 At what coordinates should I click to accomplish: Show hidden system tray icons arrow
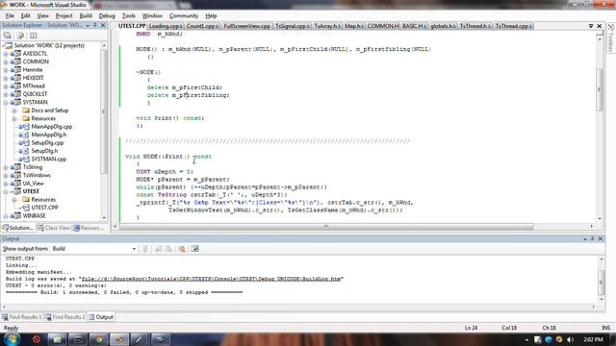(x=526, y=339)
